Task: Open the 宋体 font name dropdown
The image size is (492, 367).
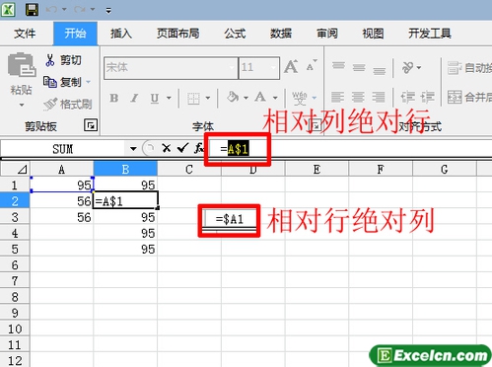Action: pyautogui.click(x=232, y=68)
